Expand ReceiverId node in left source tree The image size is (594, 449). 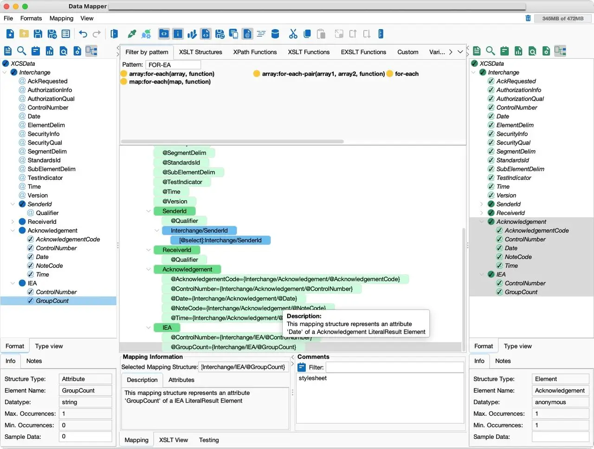(13, 222)
